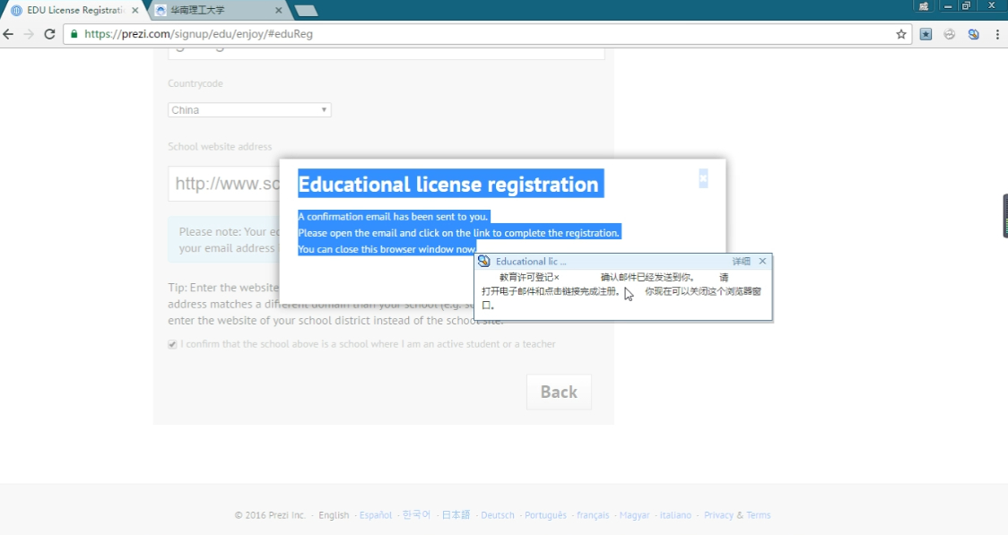
Task: Bookmark this page with the star
Action: tap(900, 34)
